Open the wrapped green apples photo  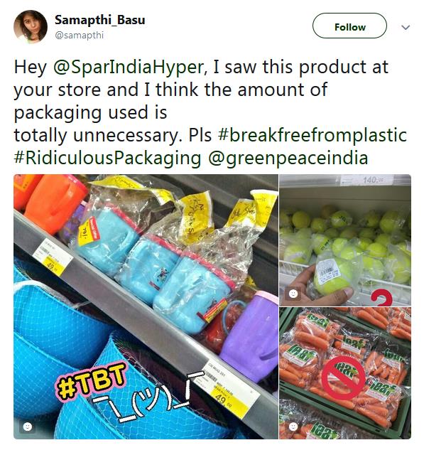coord(345,240)
